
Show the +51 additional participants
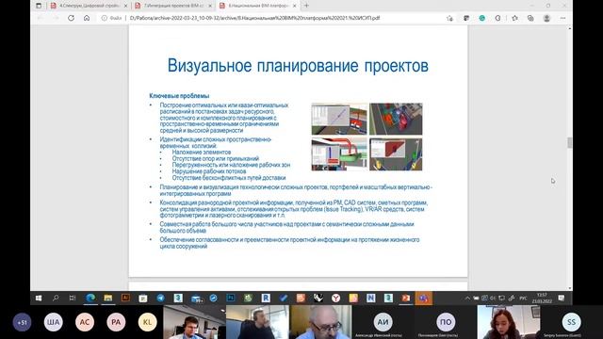tap(22, 322)
